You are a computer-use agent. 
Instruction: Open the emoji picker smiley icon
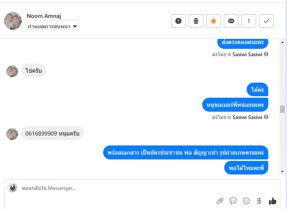(246, 201)
